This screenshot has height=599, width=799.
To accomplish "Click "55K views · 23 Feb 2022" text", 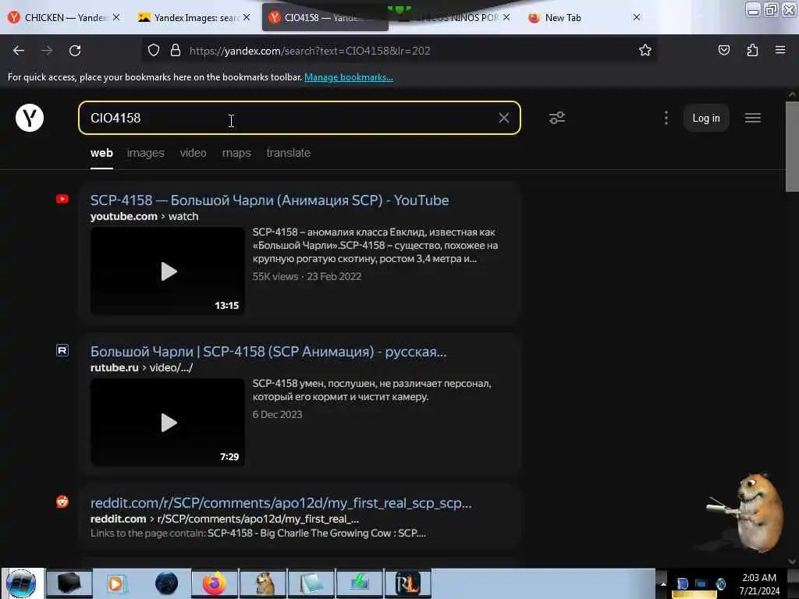I will click(x=307, y=276).
